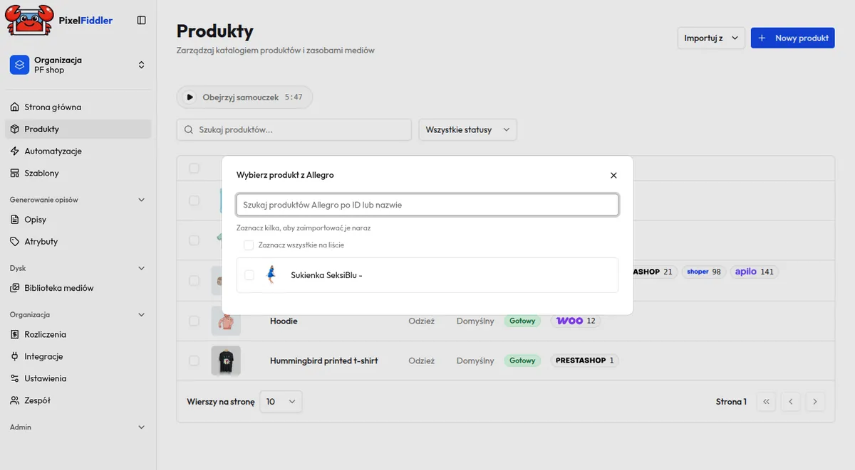
Task: Open the Hoodie product link
Action: [x=284, y=321]
